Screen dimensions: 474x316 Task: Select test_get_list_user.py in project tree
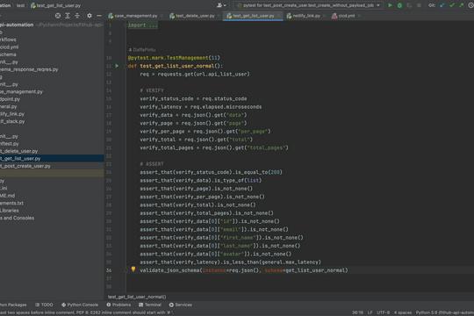[x=52, y=159]
